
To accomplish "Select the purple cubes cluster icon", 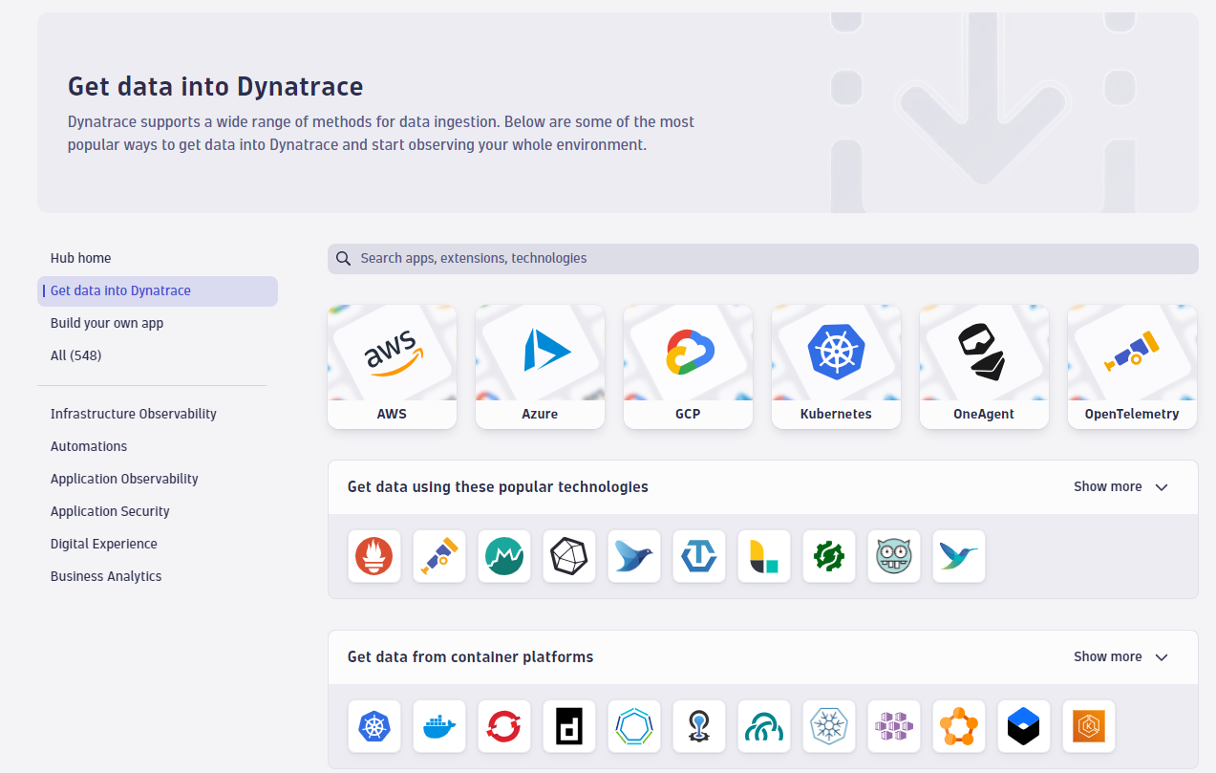I will pos(894,726).
